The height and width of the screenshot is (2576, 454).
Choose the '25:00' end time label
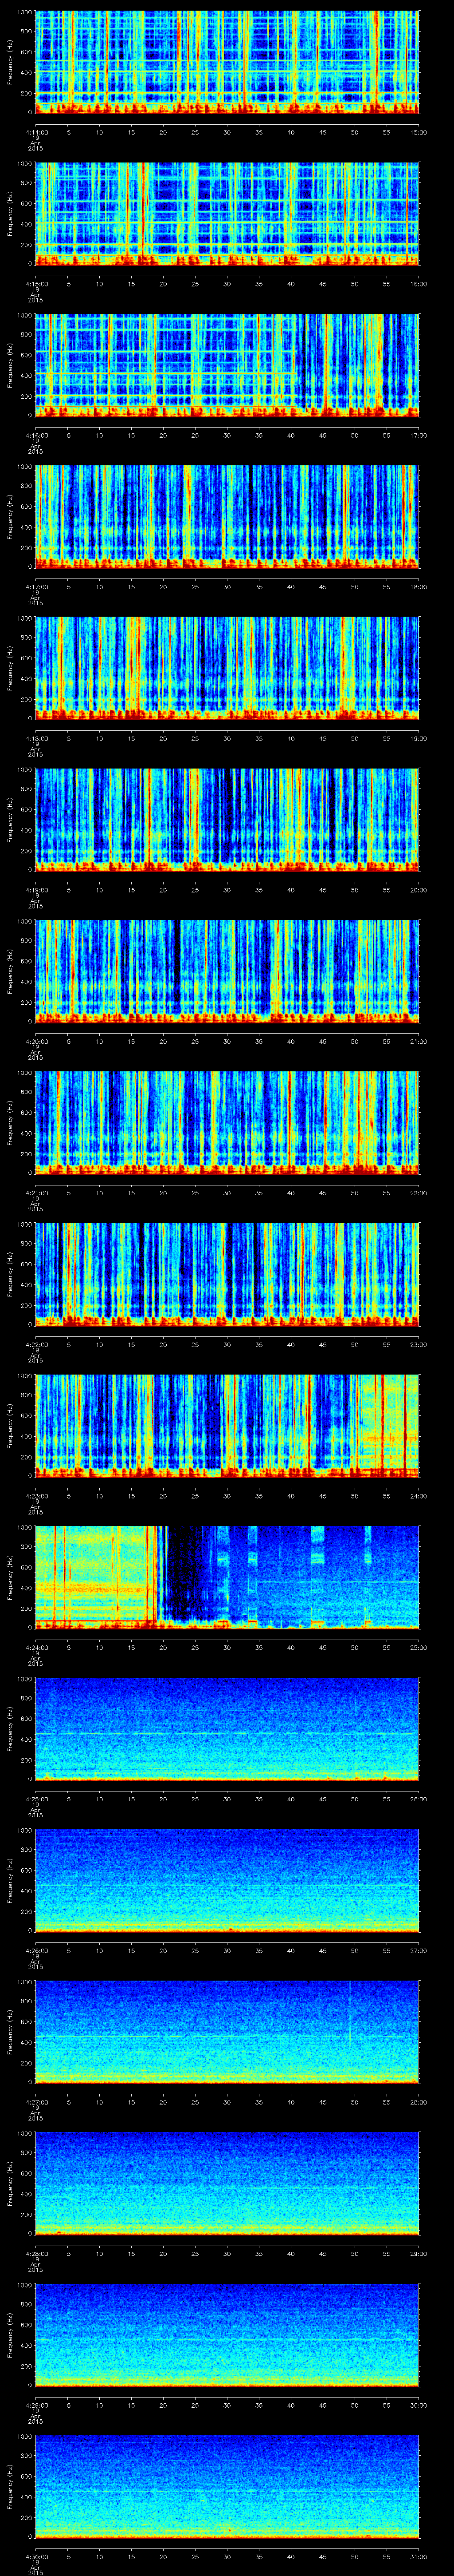pos(418,1647)
